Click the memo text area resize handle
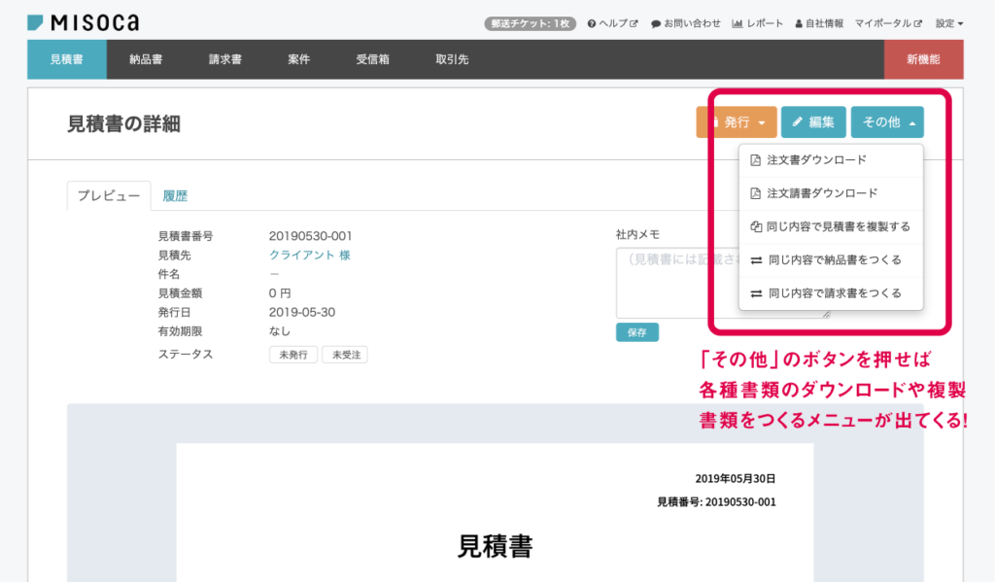 [x=826, y=314]
